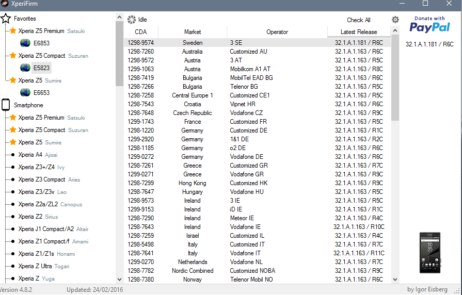Click the Xperia phone thumbnail image

(430, 253)
